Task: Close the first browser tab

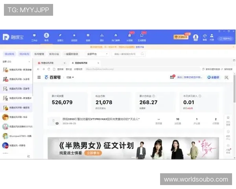Action: 65,63
